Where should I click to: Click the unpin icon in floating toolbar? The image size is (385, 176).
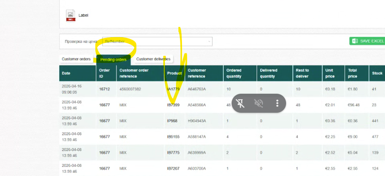point(240,104)
